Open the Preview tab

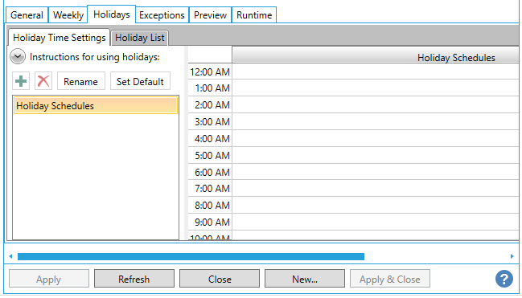[x=210, y=15]
